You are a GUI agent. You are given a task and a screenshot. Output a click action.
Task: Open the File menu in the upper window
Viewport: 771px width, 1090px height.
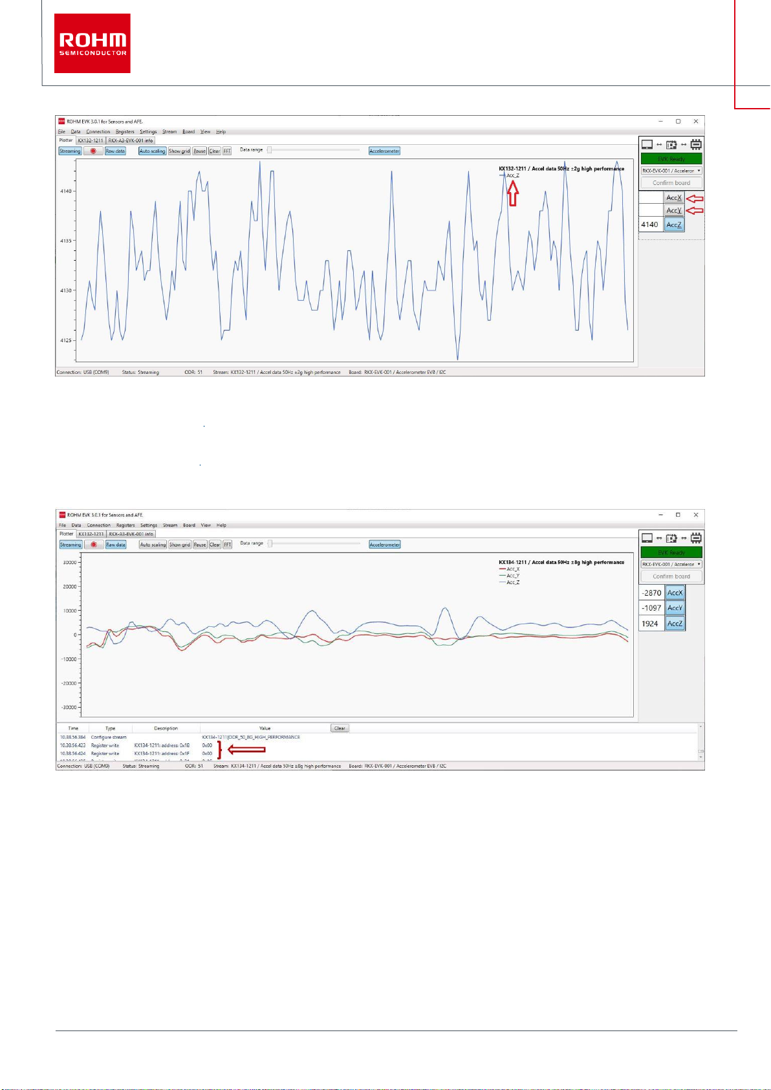[x=61, y=131]
